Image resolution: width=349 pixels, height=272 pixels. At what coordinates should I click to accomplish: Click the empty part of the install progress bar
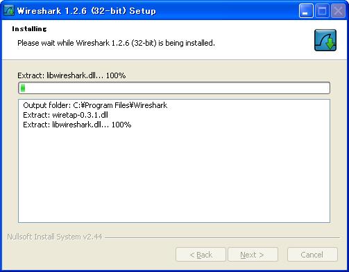177,88
